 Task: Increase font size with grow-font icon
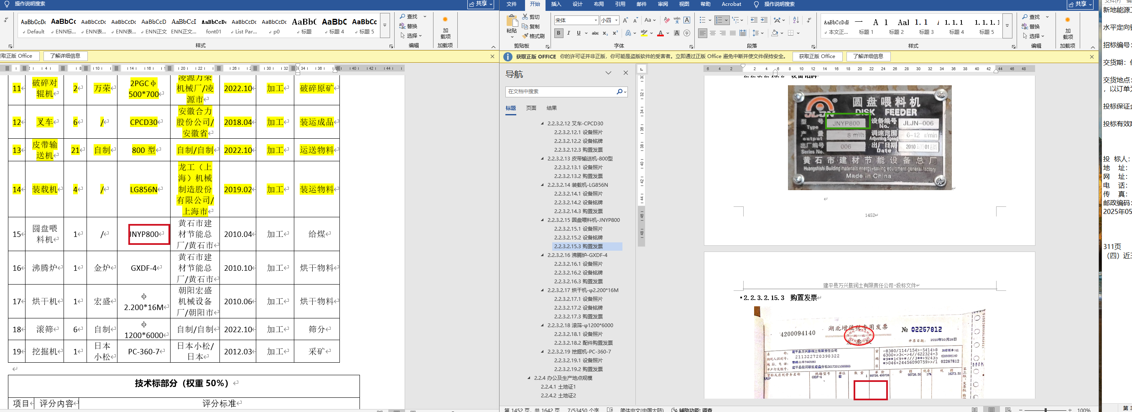pyautogui.click(x=625, y=20)
